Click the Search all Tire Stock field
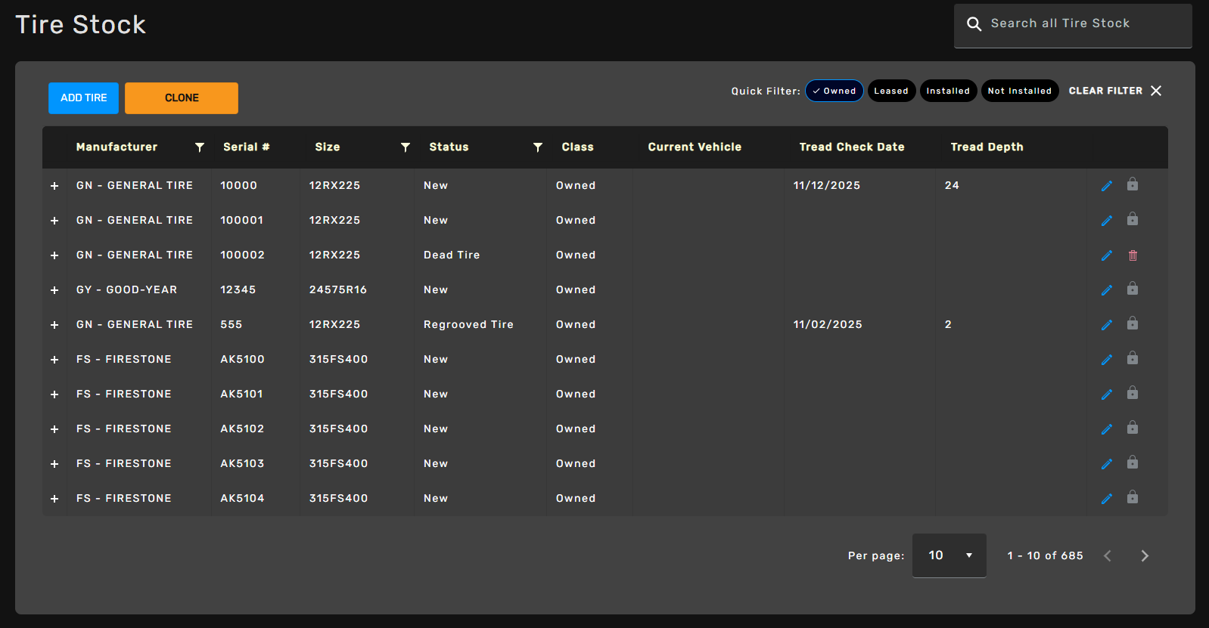Image resolution: width=1209 pixels, height=628 pixels. (x=1082, y=24)
